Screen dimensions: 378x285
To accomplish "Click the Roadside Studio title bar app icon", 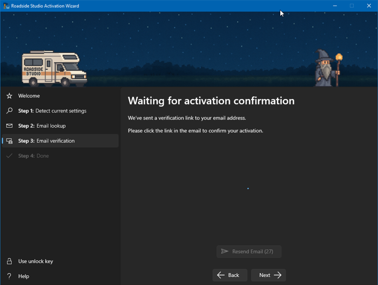I will (x=6, y=6).
